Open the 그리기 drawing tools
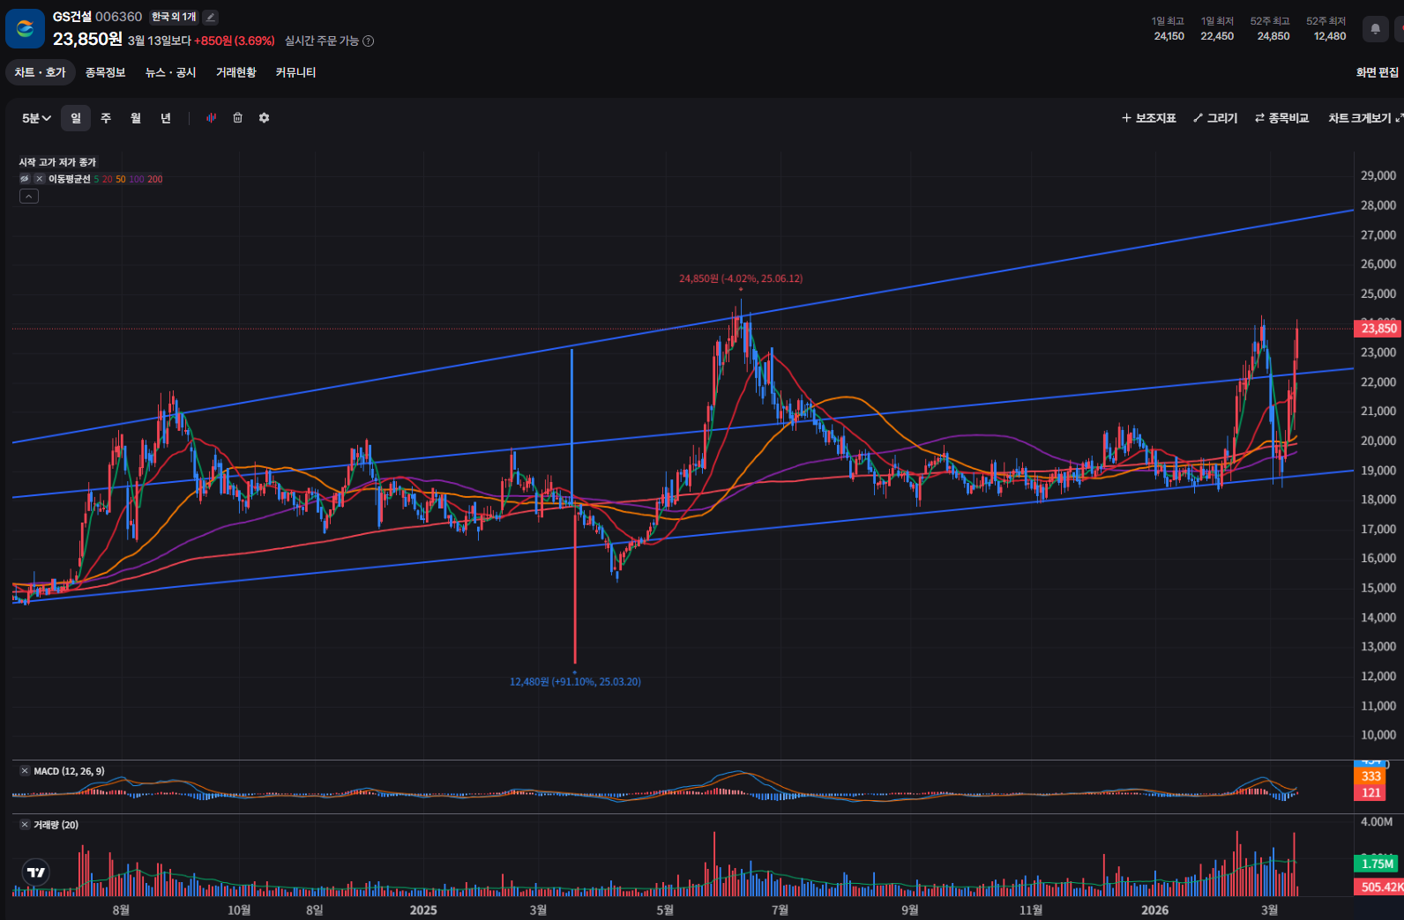1404x920 pixels. coord(1215,118)
